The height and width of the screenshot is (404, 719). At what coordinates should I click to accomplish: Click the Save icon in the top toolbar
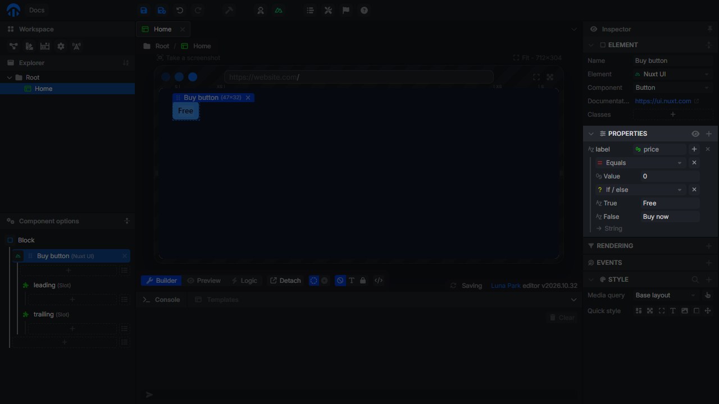pyautogui.click(x=144, y=10)
